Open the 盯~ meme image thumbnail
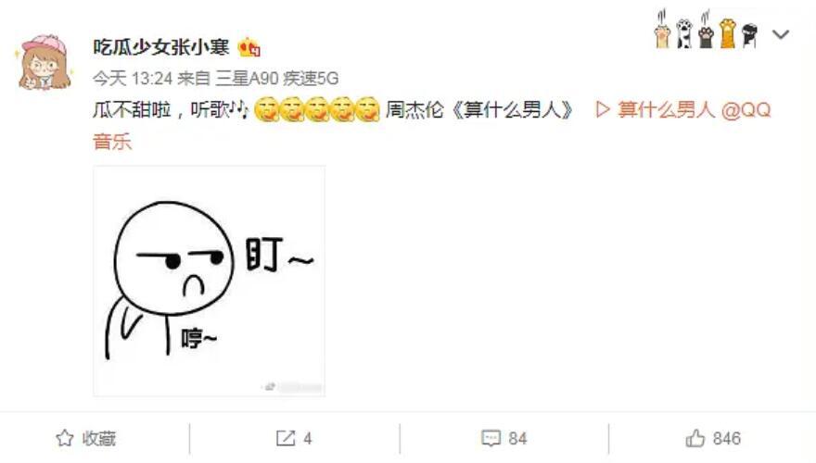The image size is (816, 463). point(210,282)
